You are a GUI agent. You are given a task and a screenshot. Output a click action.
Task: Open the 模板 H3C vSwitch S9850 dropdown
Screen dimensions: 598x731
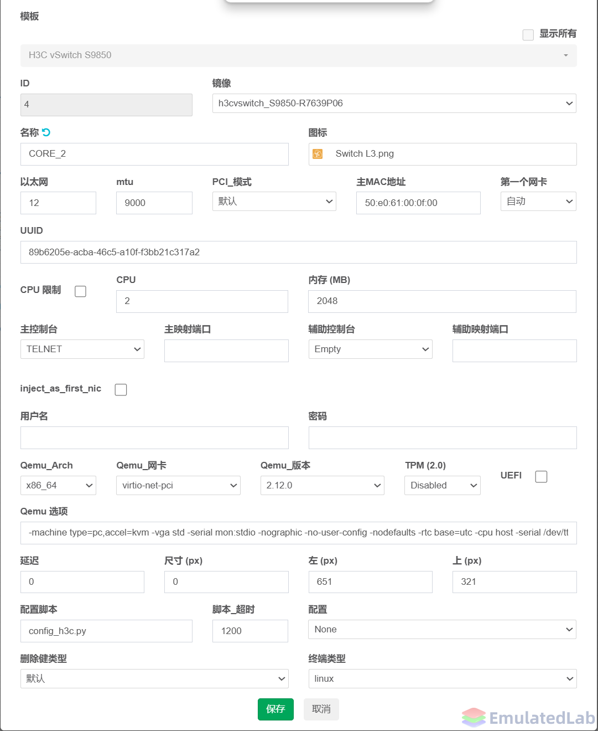point(299,55)
